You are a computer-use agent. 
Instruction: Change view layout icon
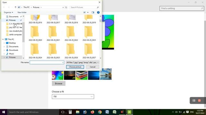tap(85, 12)
